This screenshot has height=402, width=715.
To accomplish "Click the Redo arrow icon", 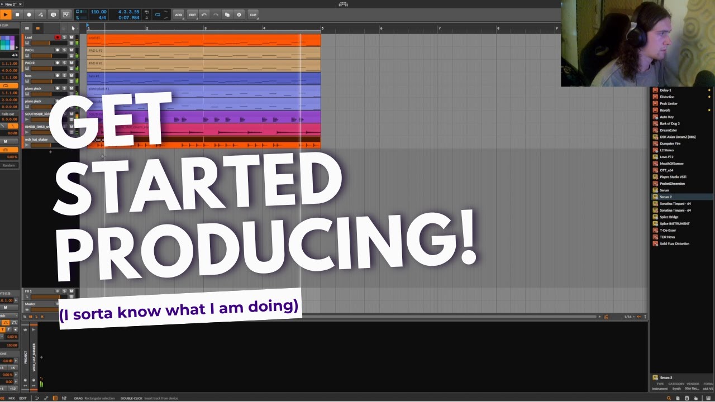I will pyautogui.click(x=216, y=14).
